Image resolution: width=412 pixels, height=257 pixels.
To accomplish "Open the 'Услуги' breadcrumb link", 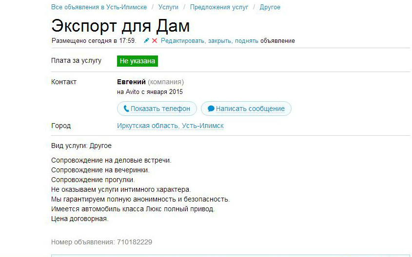I will (x=168, y=7).
